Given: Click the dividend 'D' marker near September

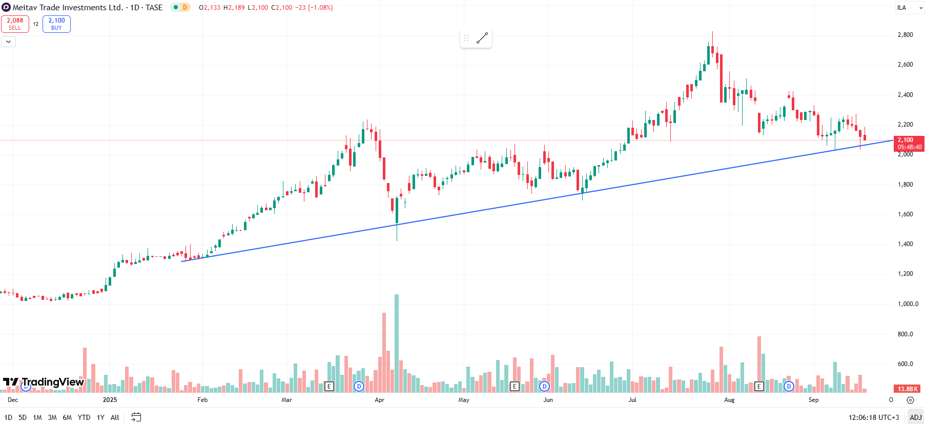Looking at the screenshot, I should coord(789,386).
